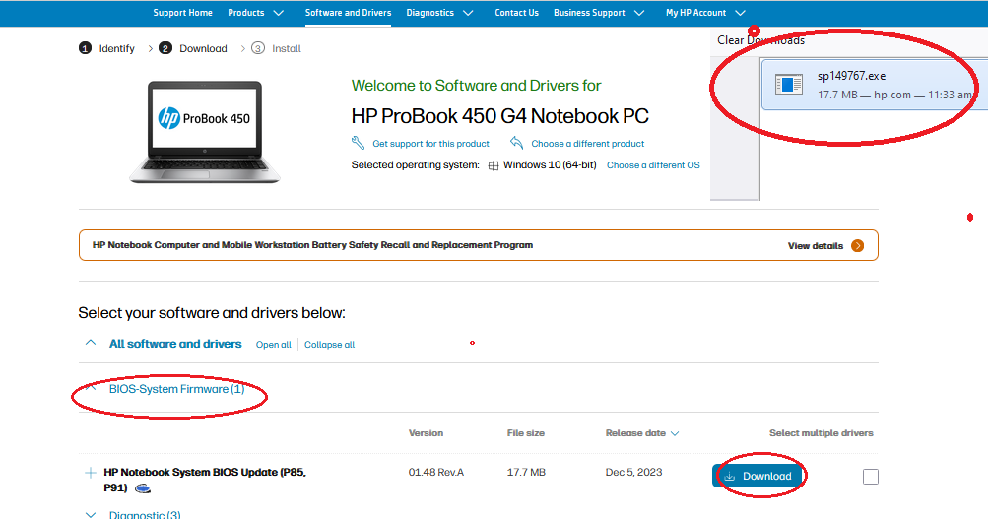Go to Software and Drivers tab
Image resolution: width=988 pixels, height=519 pixels.
[x=348, y=13]
